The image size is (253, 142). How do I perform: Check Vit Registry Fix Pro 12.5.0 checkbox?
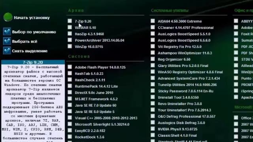[x=153, y=46]
